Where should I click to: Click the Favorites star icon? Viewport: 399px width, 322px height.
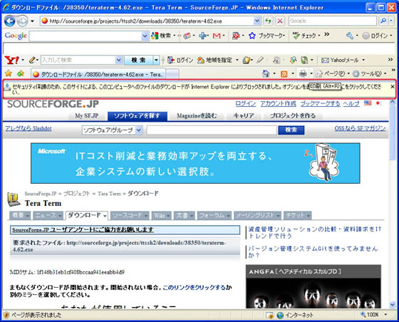pyautogui.click(x=9, y=73)
